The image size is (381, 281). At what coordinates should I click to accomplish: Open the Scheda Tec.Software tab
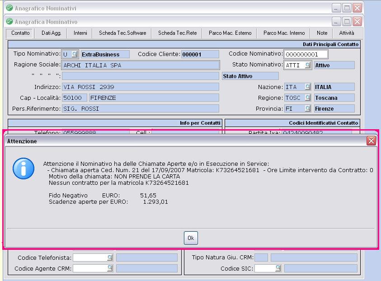tap(122, 33)
